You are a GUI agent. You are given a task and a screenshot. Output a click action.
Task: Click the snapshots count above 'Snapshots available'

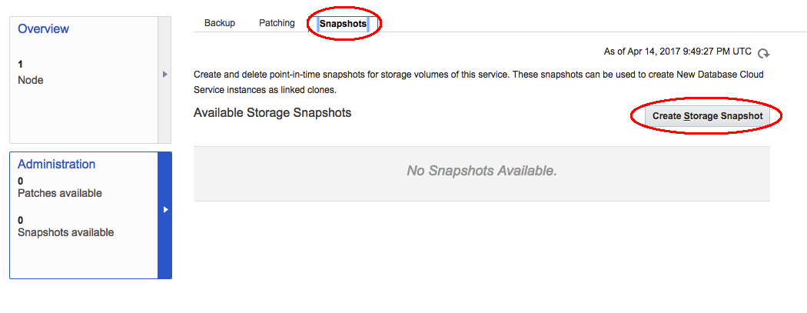[x=21, y=220]
